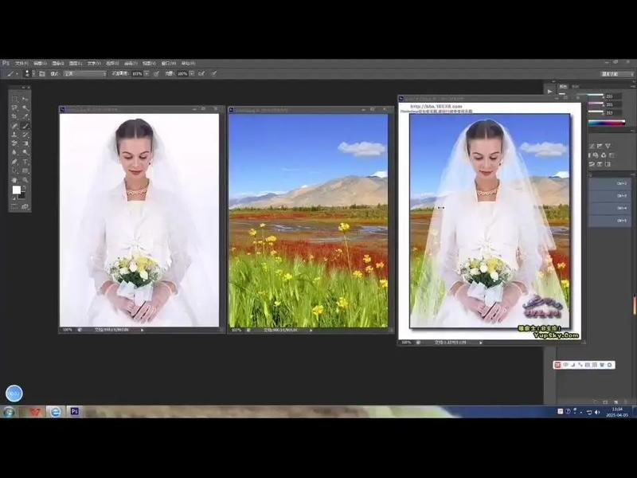Select the History Brush tool

pos(25,134)
